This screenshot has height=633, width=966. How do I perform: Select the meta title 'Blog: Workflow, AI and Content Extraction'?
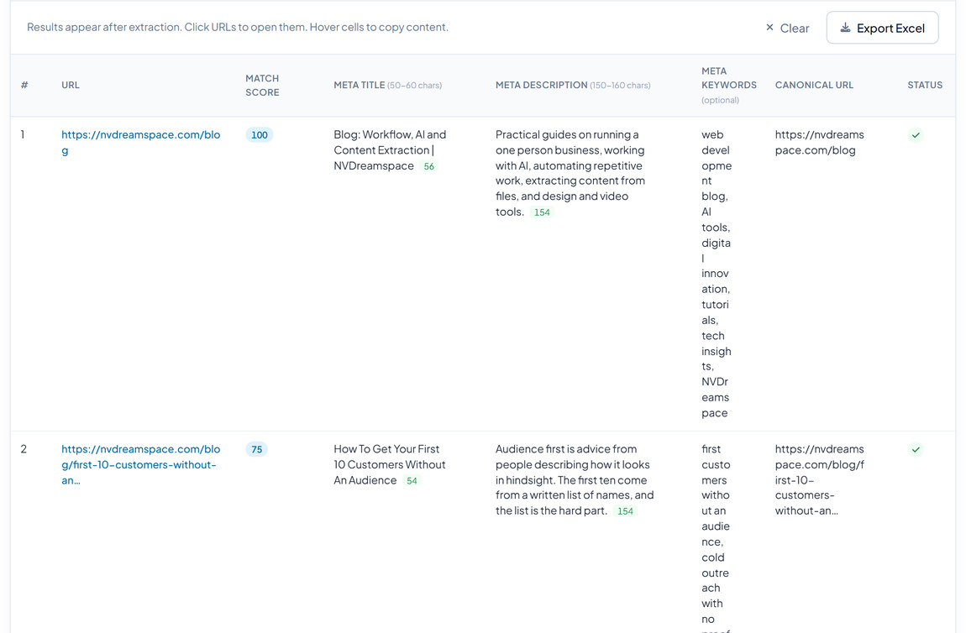pos(390,150)
